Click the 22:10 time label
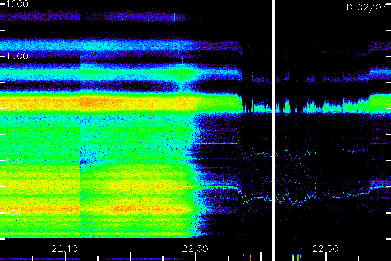Image resolution: width=391 pixels, height=261 pixels. [65, 249]
